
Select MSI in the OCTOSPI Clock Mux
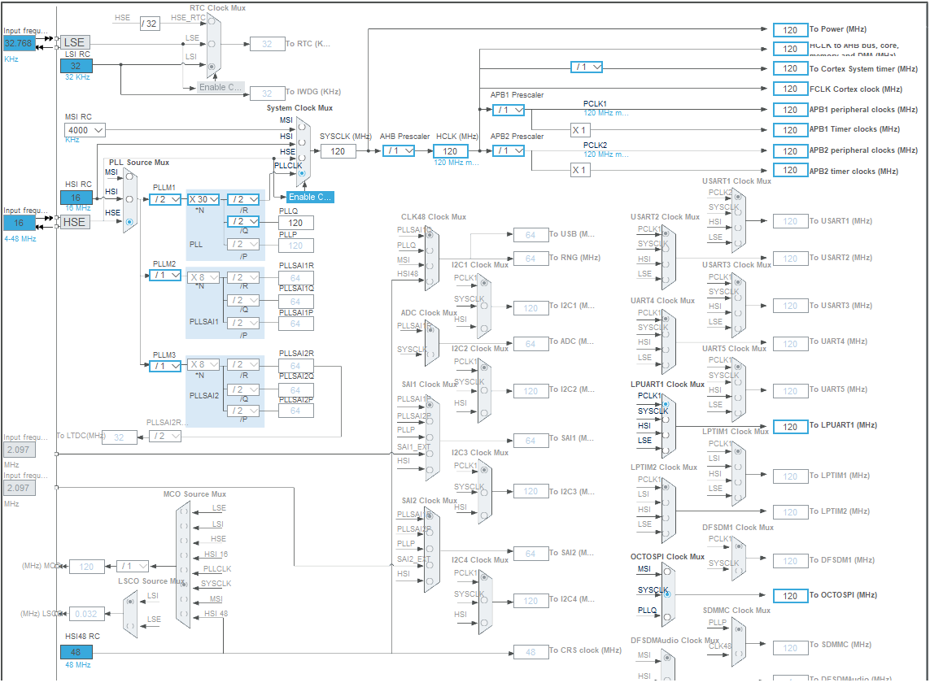coord(666,571)
